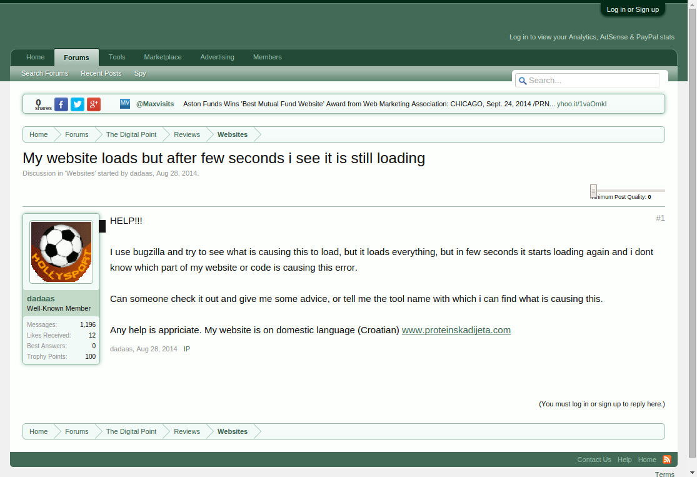Image resolution: width=697 pixels, height=477 pixels.
Task: Open the Forums tab
Action: 76,58
